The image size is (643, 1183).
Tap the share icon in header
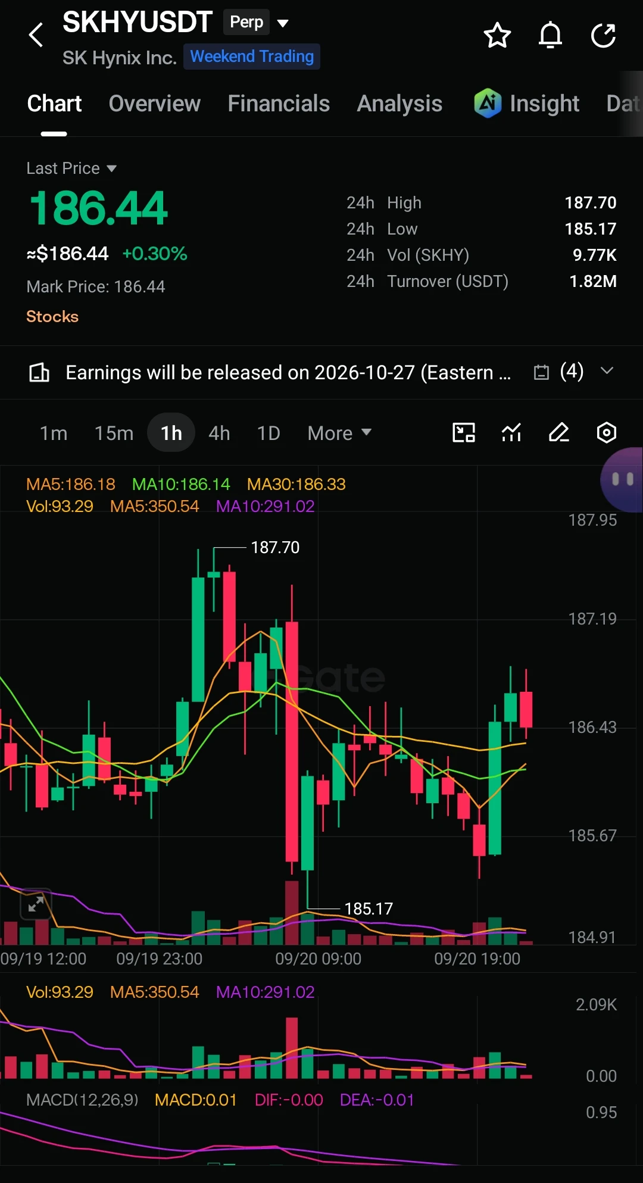[x=603, y=35]
